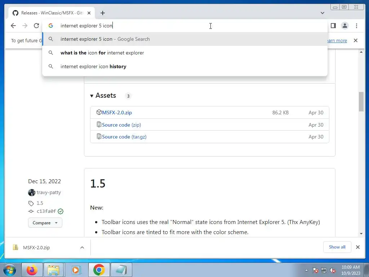Click the travy-patty avatar image
This screenshot has height=277, width=369.
coord(32,193)
